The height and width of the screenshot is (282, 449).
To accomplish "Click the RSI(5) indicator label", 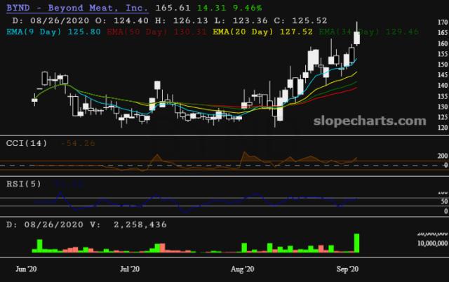I will [x=24, y=184].
